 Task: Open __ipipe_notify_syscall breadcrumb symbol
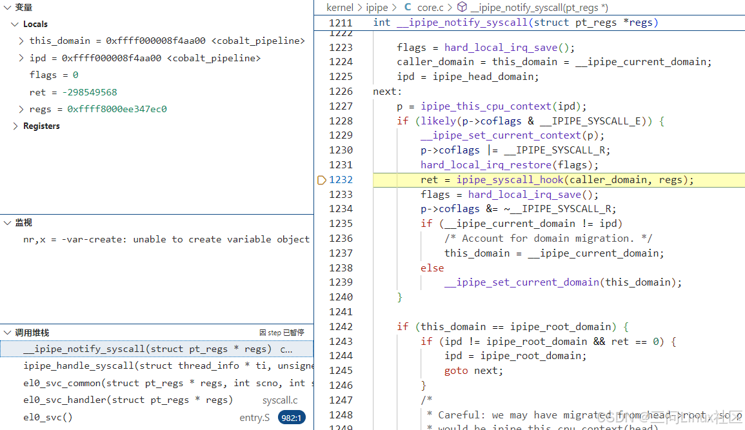coord(539,8)
